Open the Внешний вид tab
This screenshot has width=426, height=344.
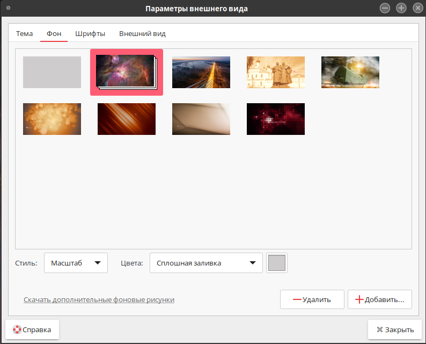[x=142, y=33]
